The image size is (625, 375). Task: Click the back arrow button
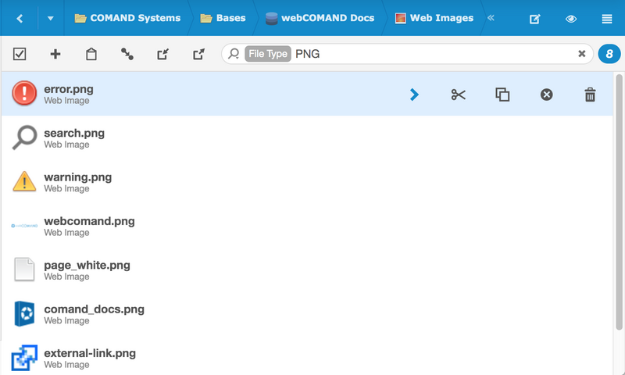pos(20,18)
